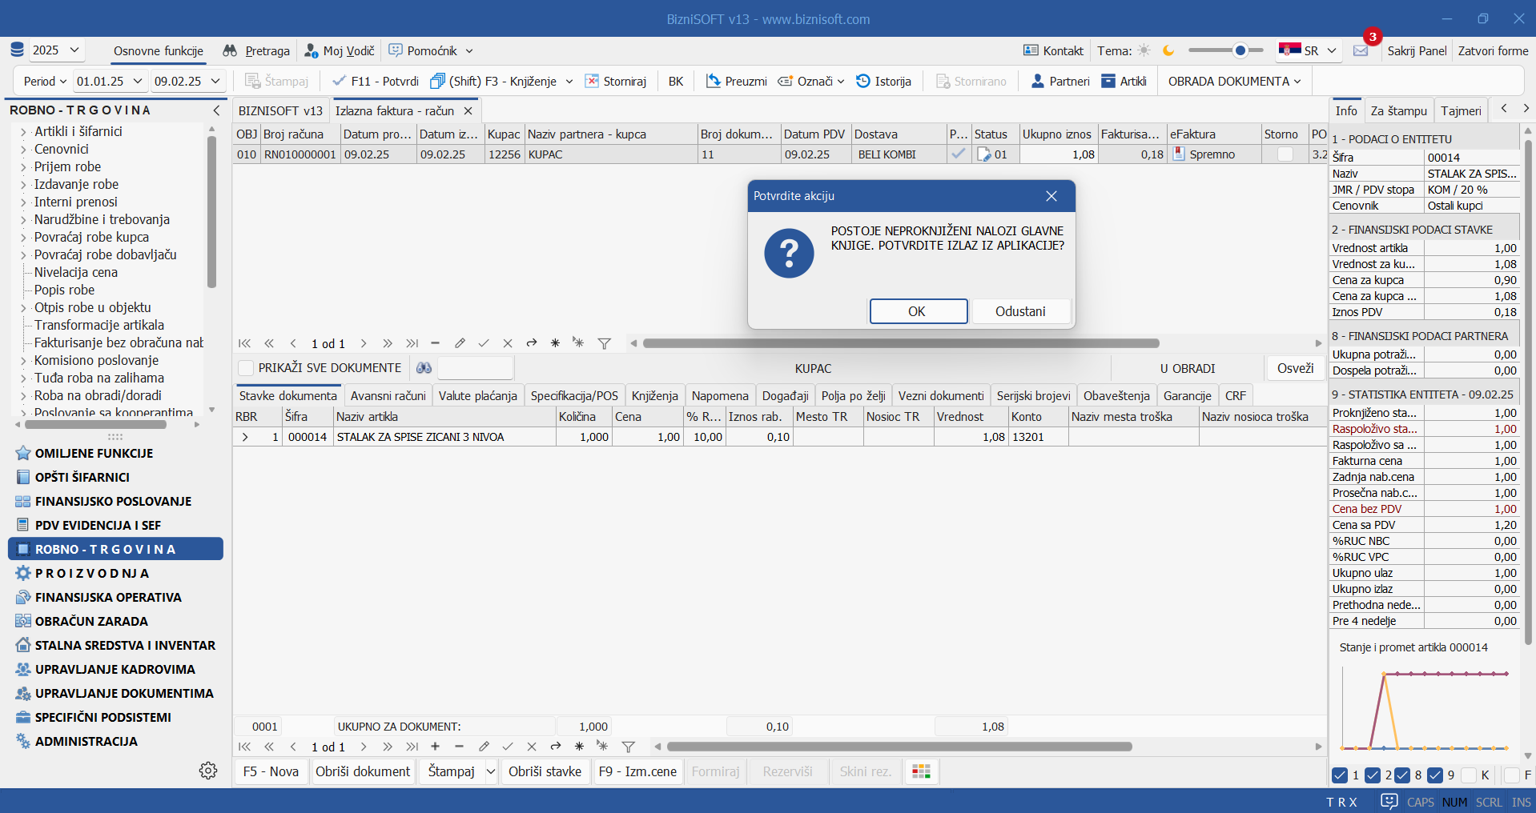
Task: Open the Za štampu tab
Action: (1398, 110)
